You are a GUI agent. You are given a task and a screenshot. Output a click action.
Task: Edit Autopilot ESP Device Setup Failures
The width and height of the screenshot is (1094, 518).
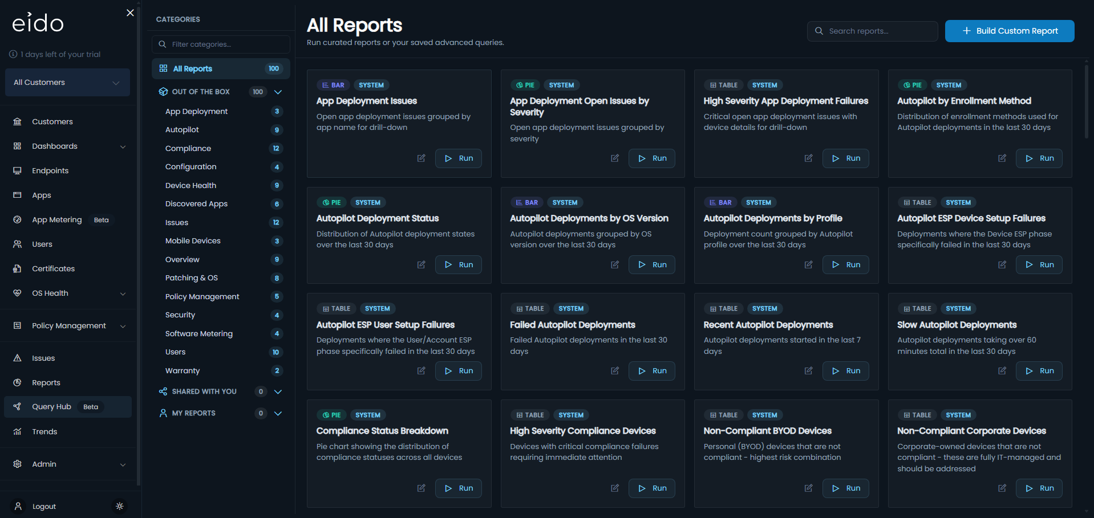(x=1002, y=264)
